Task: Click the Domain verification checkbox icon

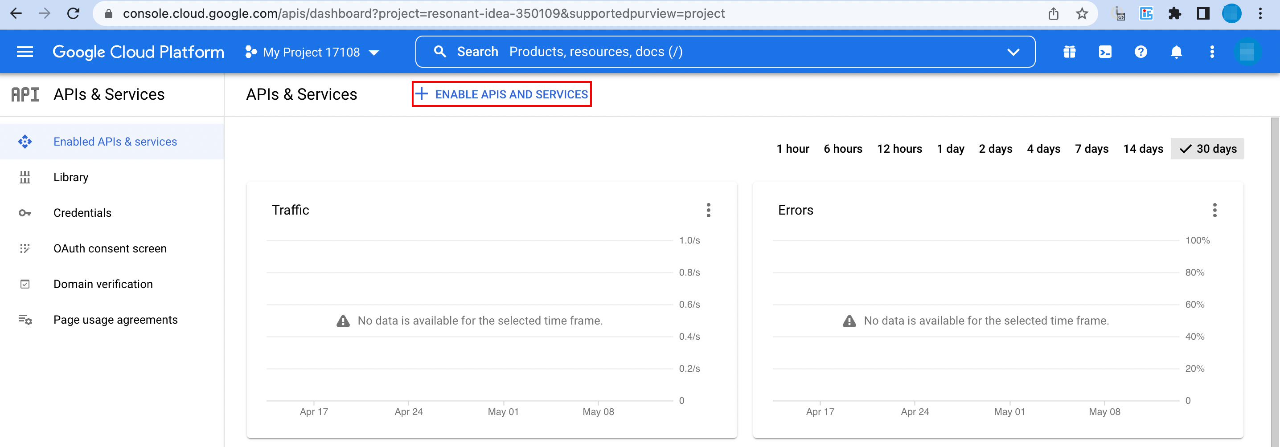Action: pos(25,284)
